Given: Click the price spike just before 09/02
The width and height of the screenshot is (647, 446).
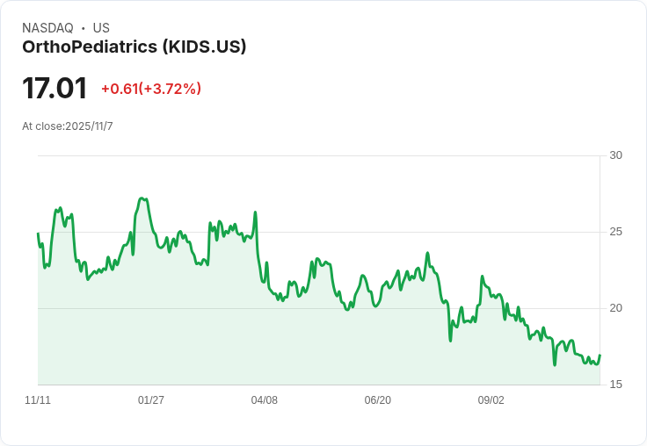Looking at the screenshot, I should coord(482,277).
